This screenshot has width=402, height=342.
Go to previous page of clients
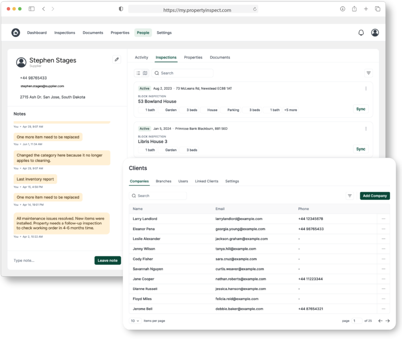[x=380, y=321]
